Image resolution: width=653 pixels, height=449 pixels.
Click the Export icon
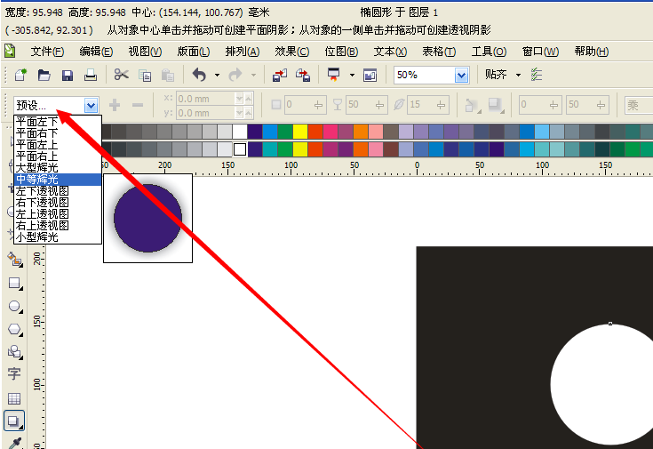point(303,76)
